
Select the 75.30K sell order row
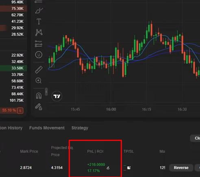[x=13, y=9]
